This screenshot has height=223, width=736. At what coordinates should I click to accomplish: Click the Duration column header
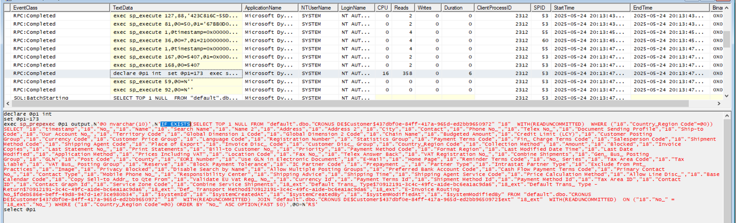(x=458, y=8)
